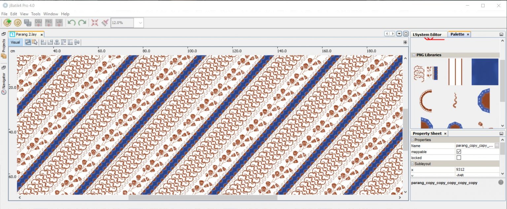Screen dimensions: 507x209
Task: Click the LIB export toolbar icon
Action: tap(59, 23)
